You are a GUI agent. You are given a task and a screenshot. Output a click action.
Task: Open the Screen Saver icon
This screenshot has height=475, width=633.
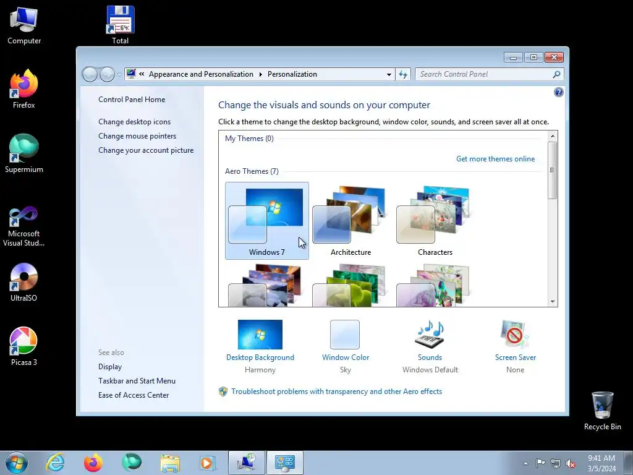515,335
